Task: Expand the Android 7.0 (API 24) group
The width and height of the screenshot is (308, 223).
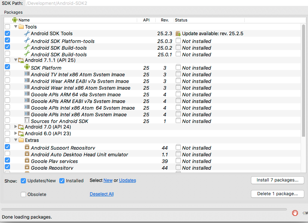Action: [x=16, y=127]
